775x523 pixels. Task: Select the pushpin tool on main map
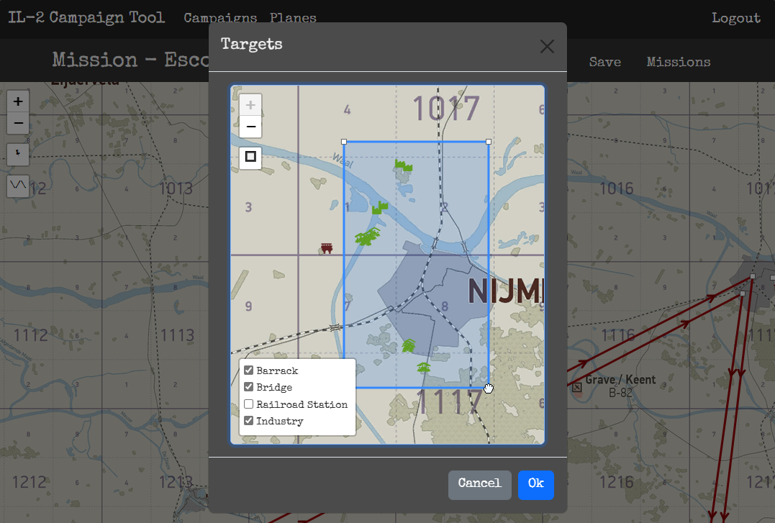click(18, 153)
